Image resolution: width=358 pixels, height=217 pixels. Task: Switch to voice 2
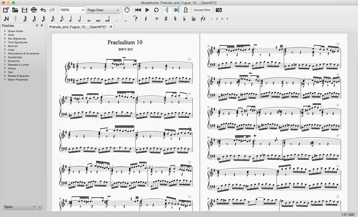(217, 19)
